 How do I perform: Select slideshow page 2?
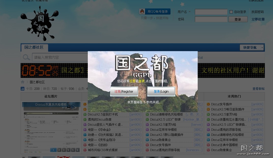point(59,150)
